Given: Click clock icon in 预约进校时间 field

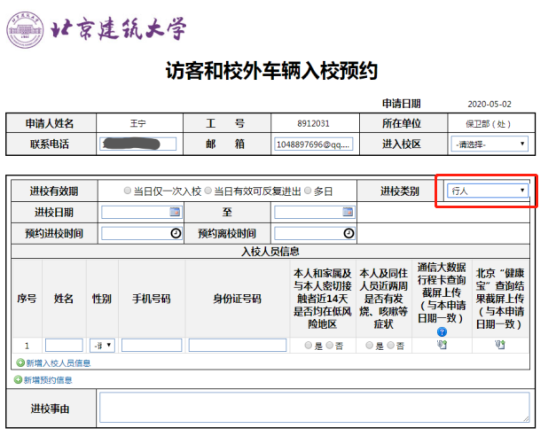Looking at the screenshot, I should tap(176, 233).
